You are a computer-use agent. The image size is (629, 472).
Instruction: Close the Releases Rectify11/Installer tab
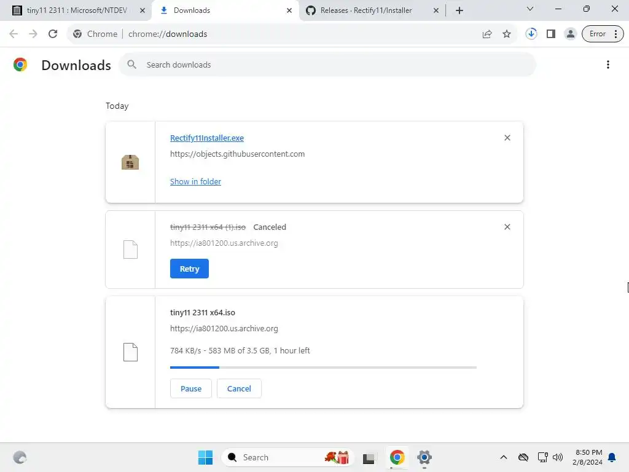click(436, 11)
